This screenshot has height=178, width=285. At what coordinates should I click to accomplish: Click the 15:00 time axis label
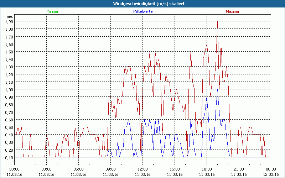(x=175, y=169)
